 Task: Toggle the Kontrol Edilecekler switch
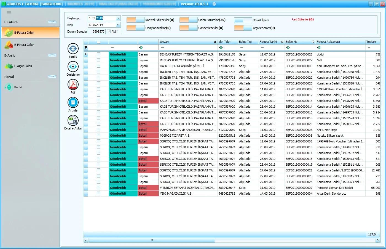point(135,20)
